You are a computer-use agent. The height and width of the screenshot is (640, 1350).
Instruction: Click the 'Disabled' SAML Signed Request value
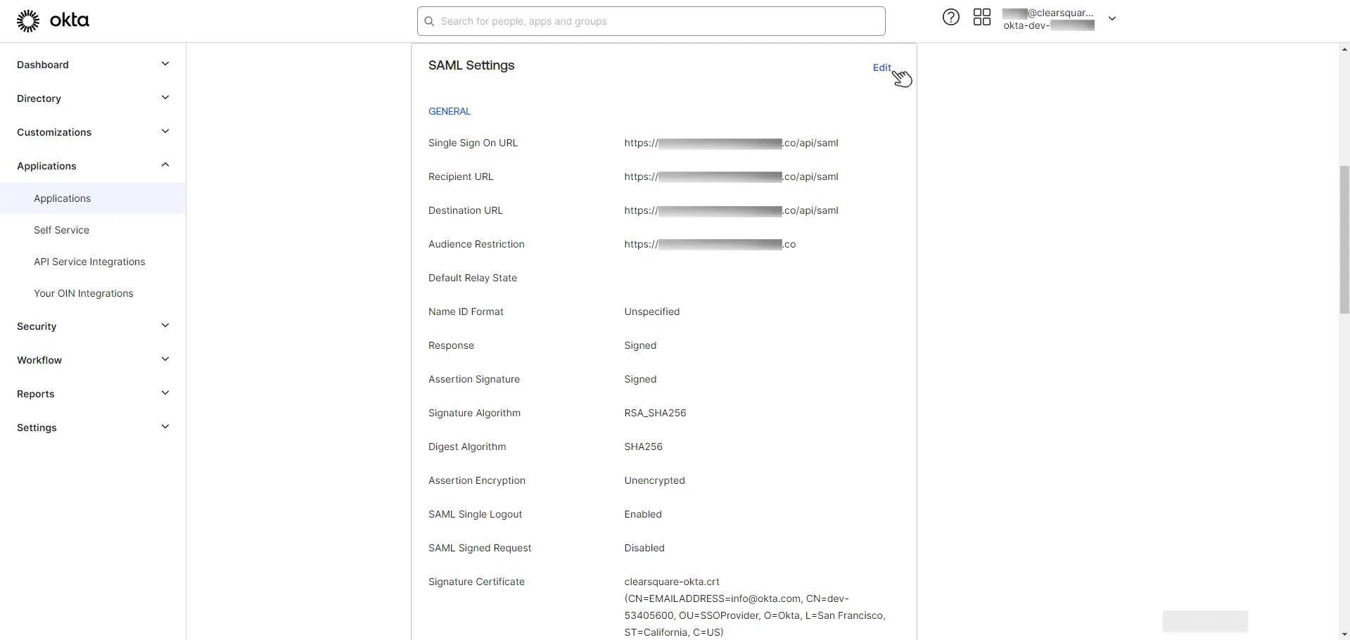point(644,548)
